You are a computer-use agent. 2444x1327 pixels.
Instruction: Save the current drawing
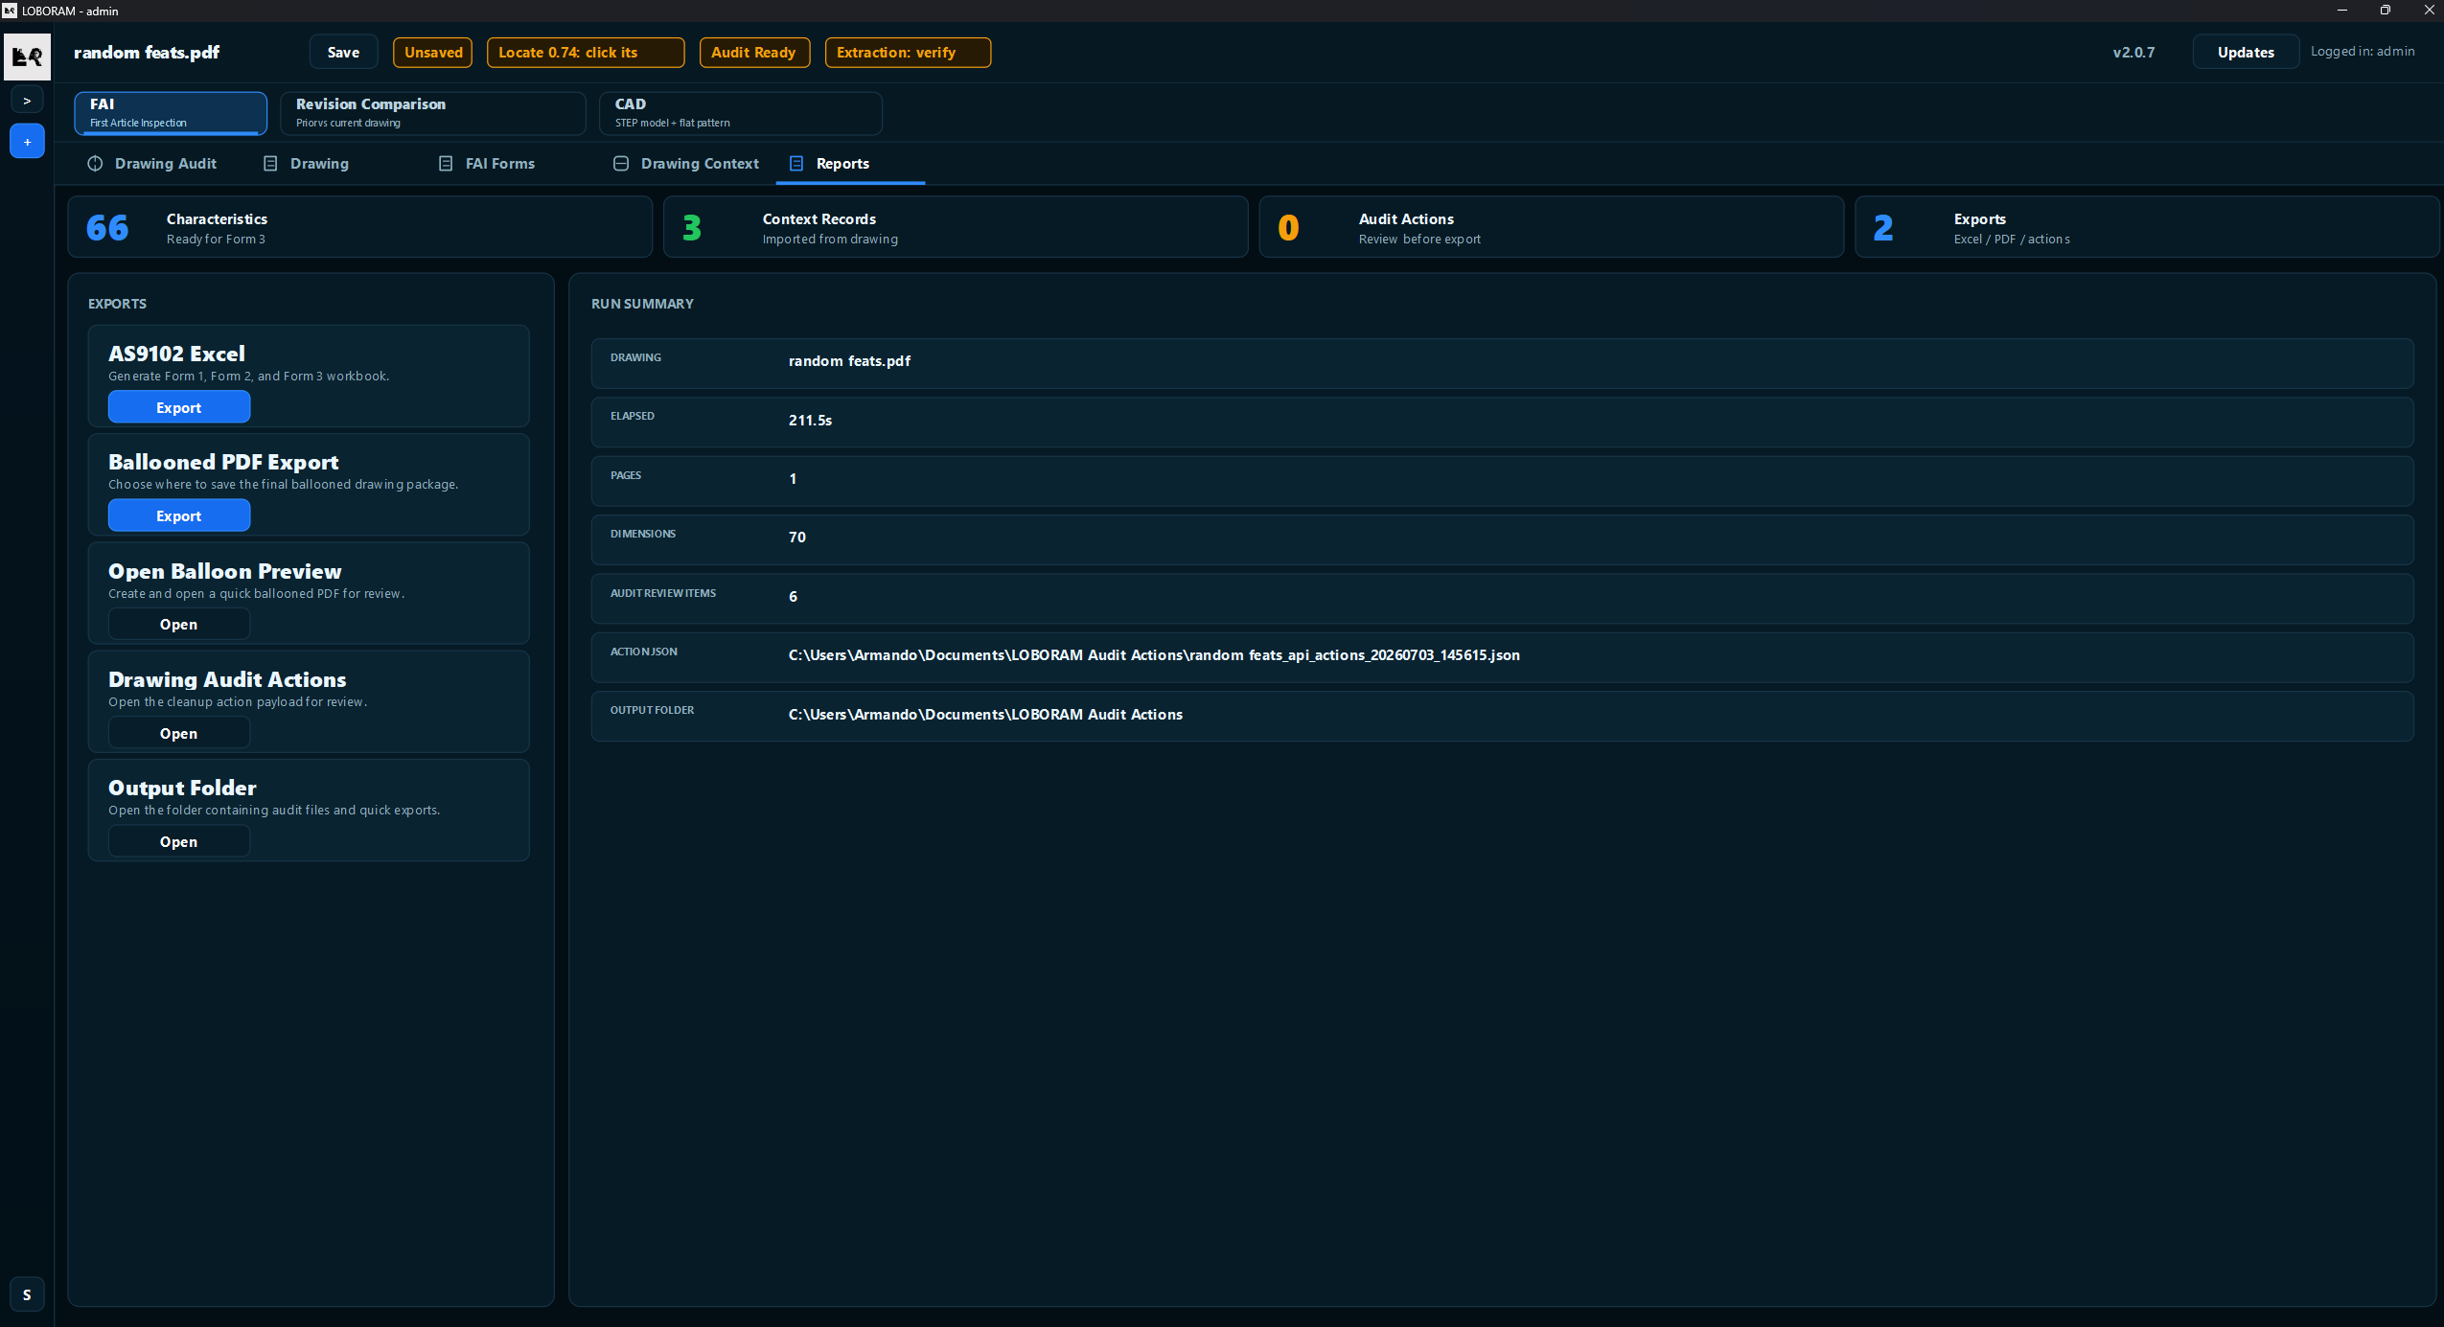[x=343, y=53]
